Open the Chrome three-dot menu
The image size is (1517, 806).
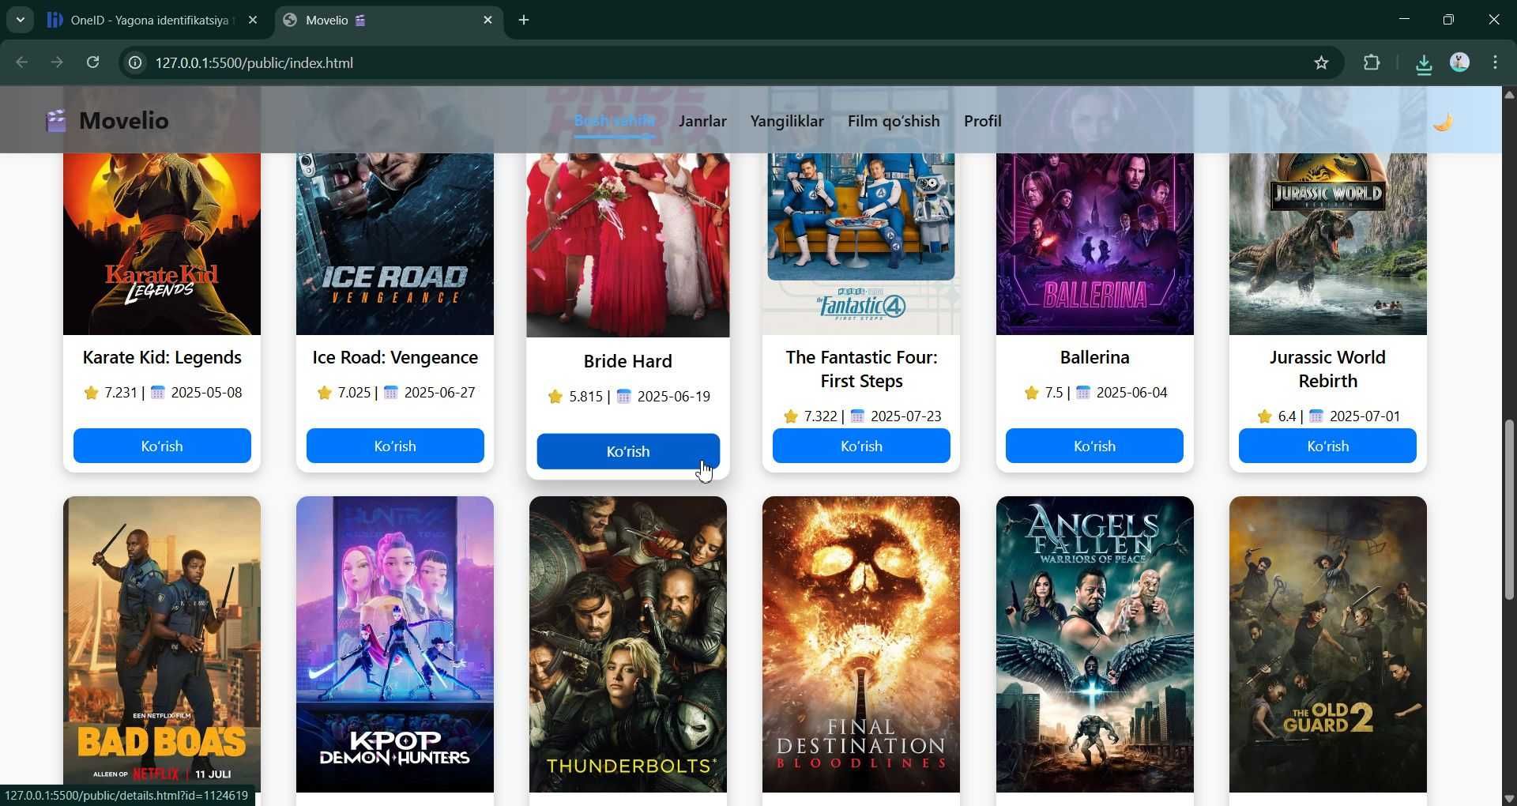(x=1495, y=63)
